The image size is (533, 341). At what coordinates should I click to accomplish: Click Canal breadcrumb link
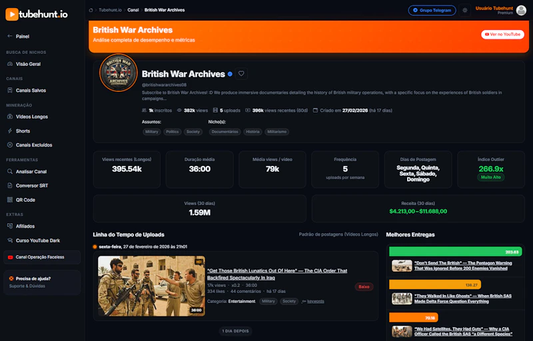[x=133, y=10]
